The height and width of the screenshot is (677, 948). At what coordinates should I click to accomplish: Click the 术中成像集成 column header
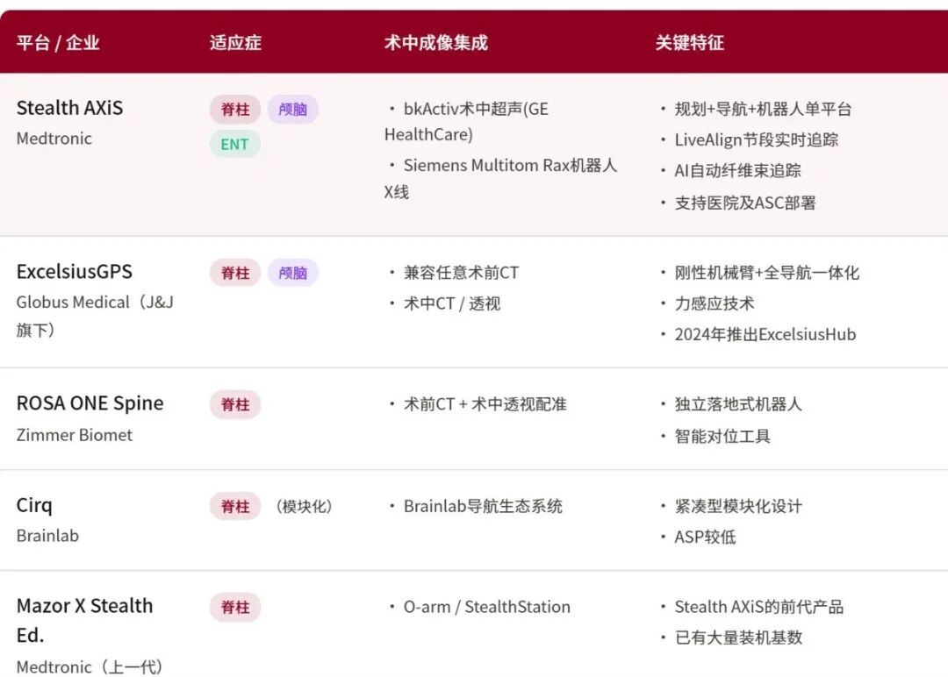point(435,42)
